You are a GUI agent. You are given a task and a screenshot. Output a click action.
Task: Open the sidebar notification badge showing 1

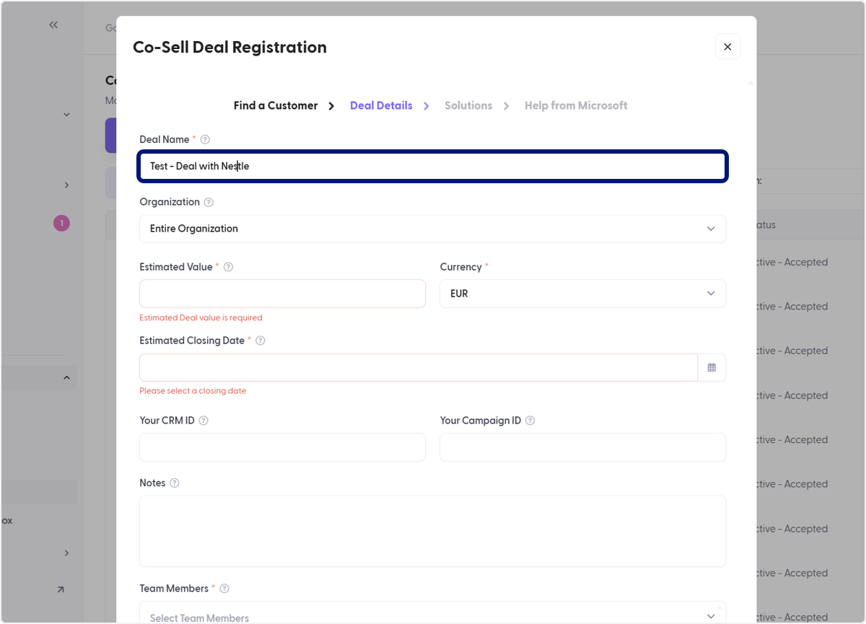click(61, 224)
